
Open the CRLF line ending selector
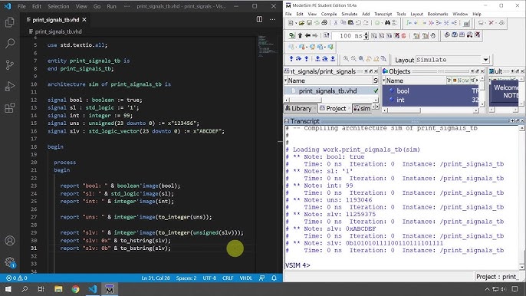point(228,278)
